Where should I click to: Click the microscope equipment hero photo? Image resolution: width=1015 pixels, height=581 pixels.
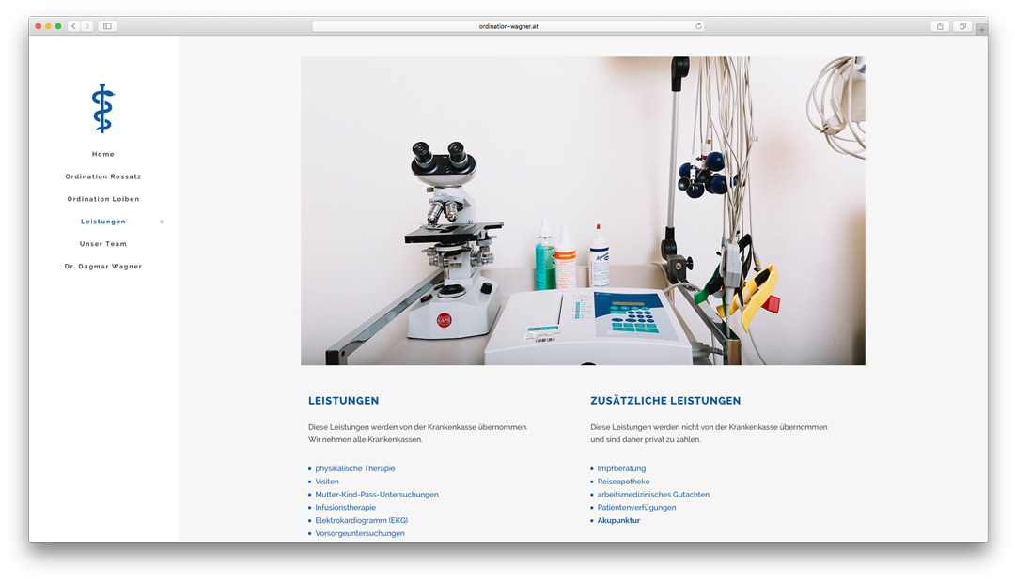coord(583,210)
